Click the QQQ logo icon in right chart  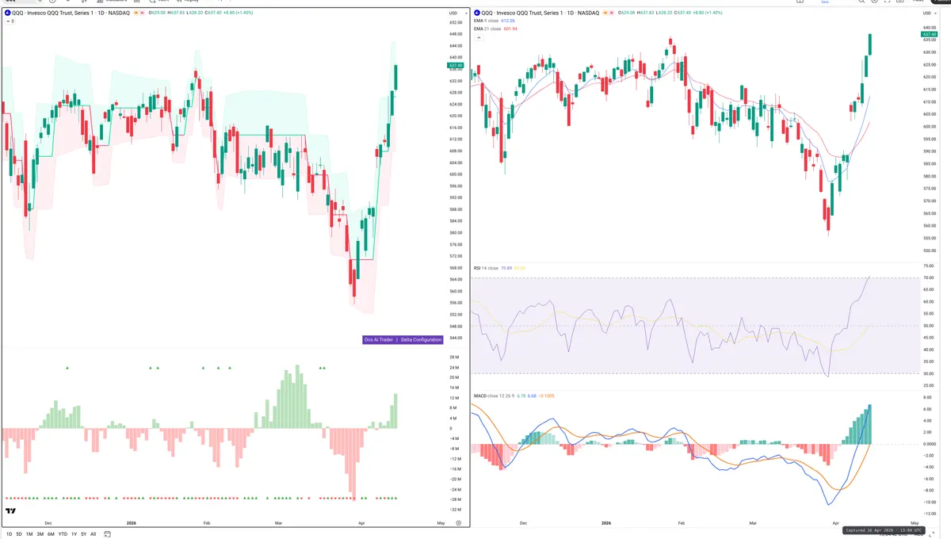point(477,13)
